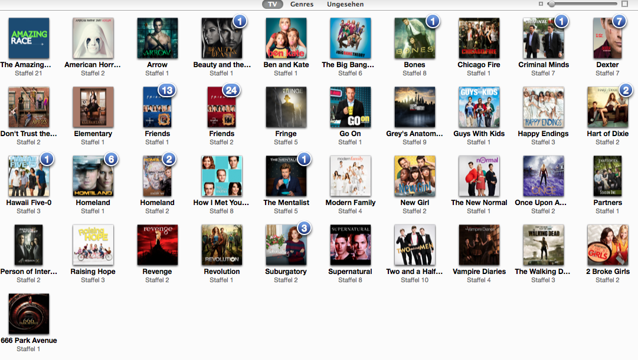Screen dimensions: 638x360
Task: Click the '666 Park Avenue' title text
Action: [28, 341]
